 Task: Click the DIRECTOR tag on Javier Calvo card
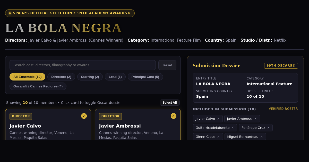tap(21, 116)
